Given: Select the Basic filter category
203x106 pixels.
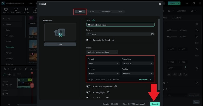Looking at the screenshot, I should coord(8,30).
